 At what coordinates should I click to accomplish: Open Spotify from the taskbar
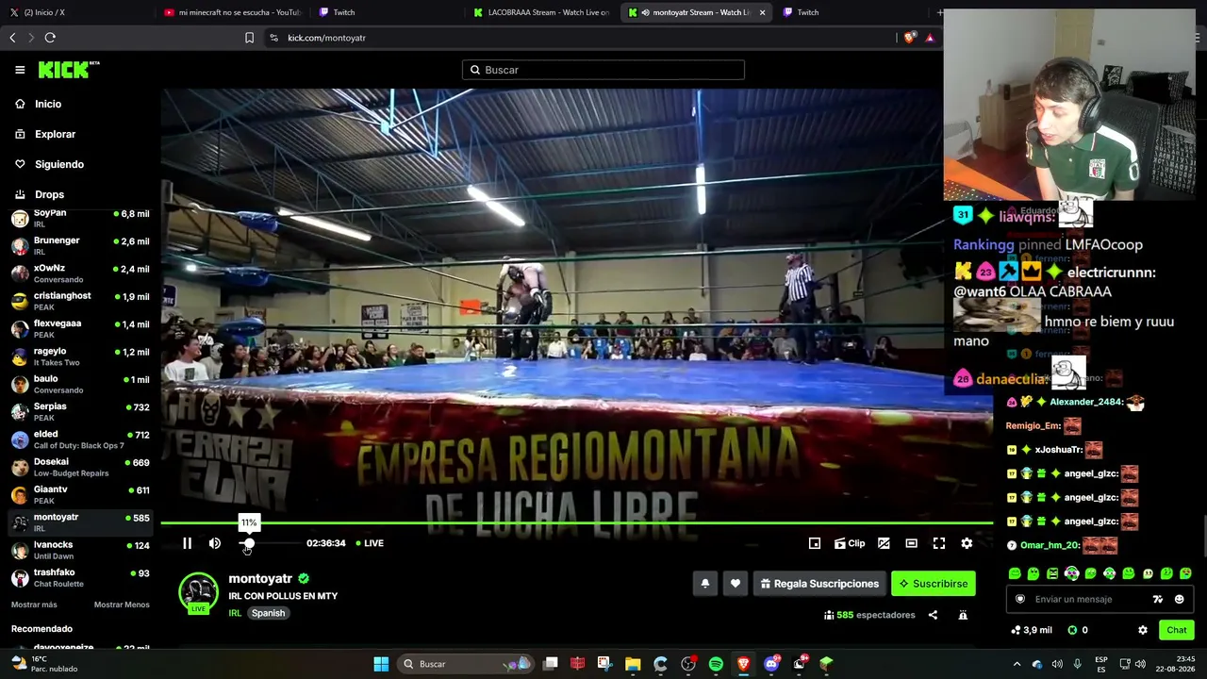716,664
